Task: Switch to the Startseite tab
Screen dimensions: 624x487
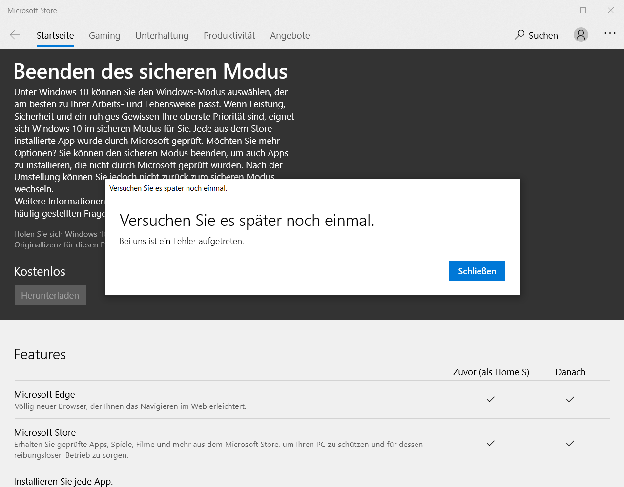Action: coord(55,35)
